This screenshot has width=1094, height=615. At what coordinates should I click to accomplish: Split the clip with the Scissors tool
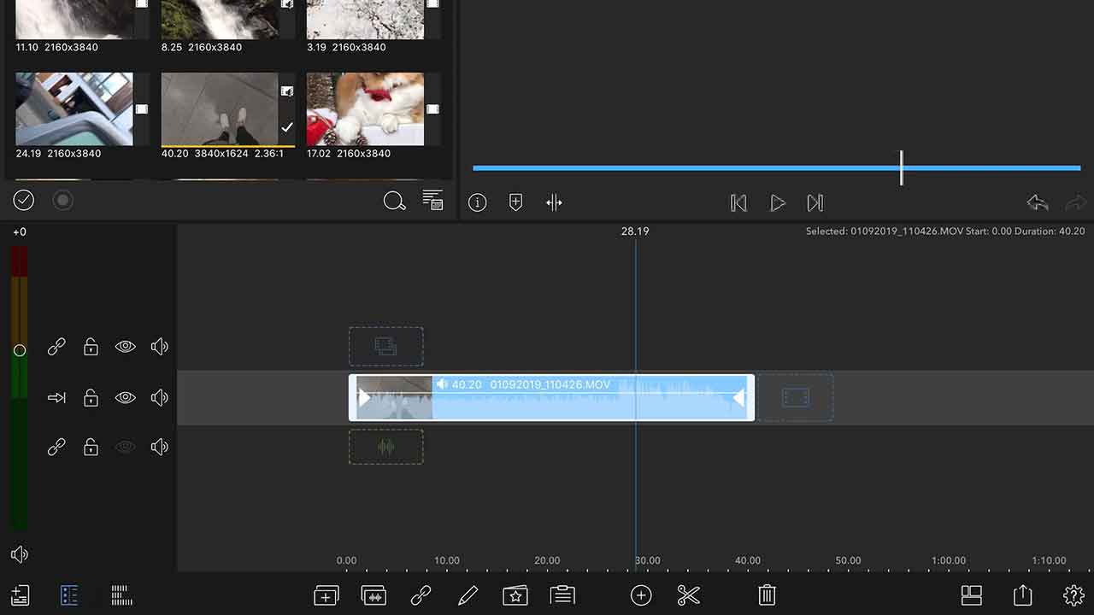click(688, 595)
